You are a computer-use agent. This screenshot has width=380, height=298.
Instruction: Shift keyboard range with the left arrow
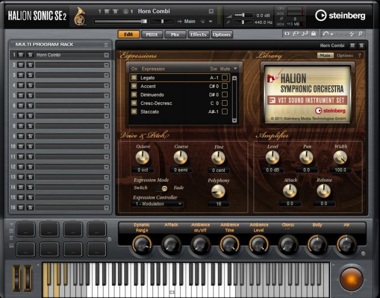tap(38, 265)
